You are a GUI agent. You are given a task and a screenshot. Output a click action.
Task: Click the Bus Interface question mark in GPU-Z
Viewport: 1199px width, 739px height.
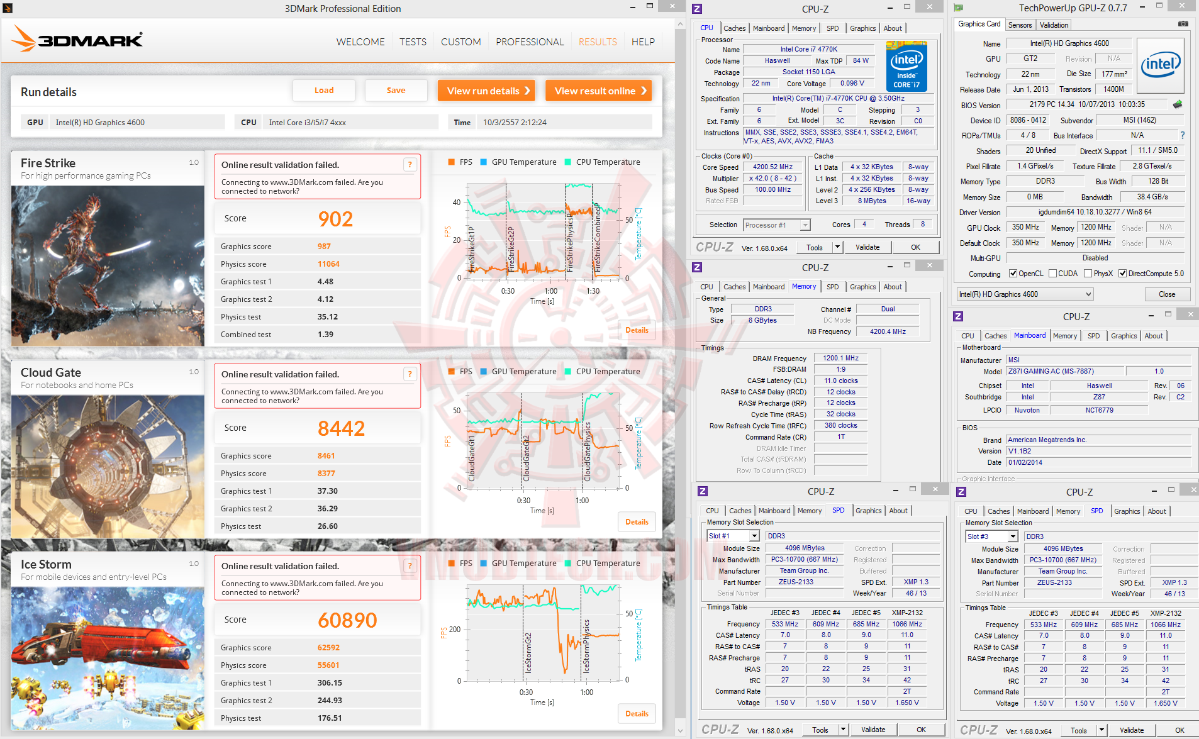point(1183,135)
